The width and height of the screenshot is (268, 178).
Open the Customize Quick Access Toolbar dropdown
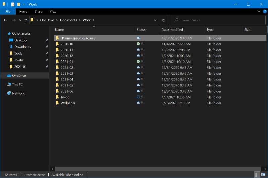[x=24, y=4]
